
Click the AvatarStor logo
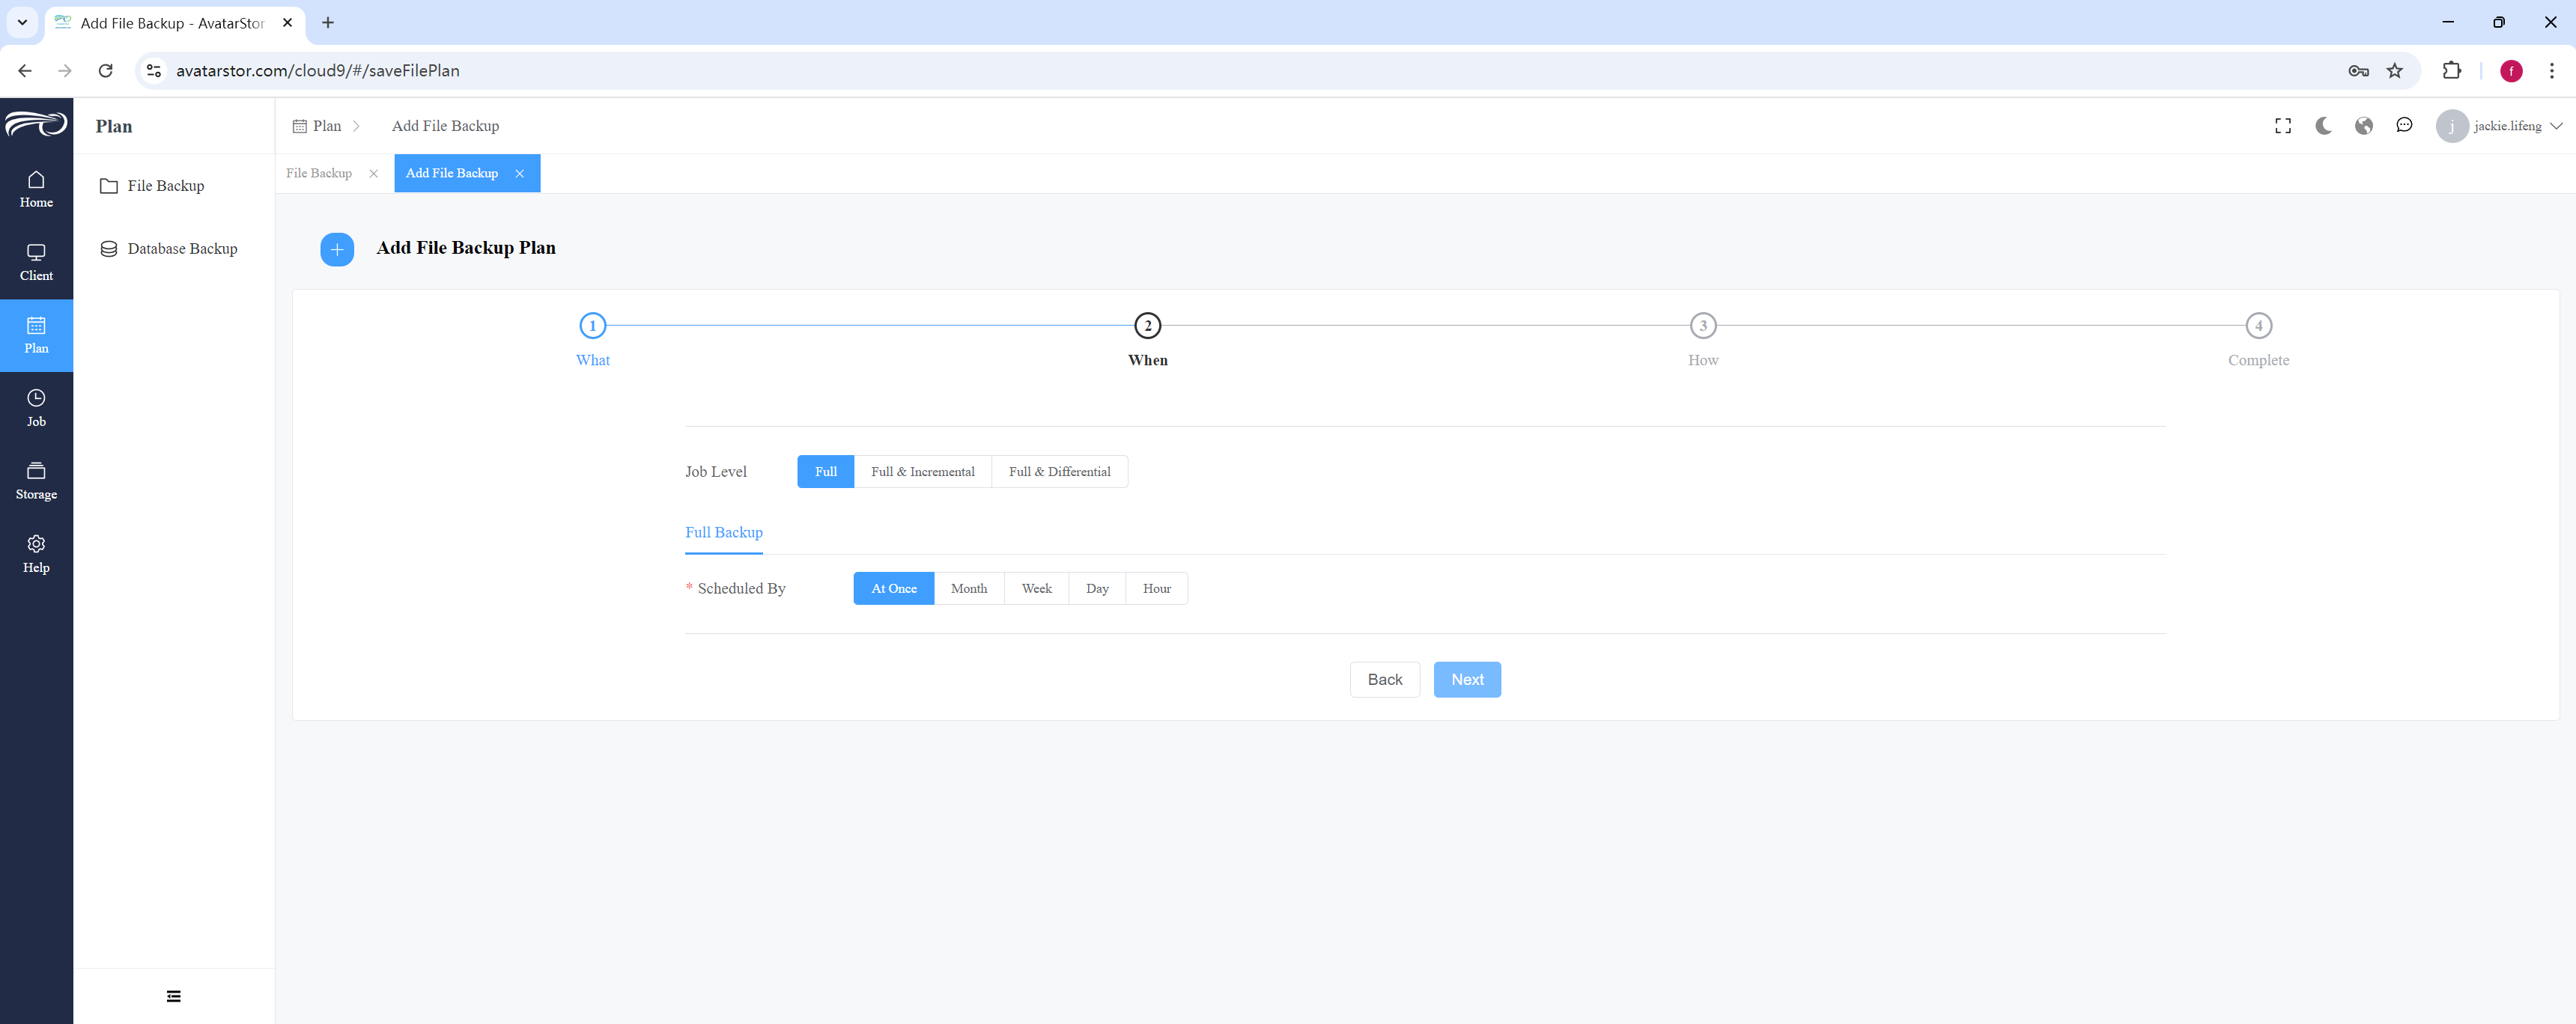click(36, 124)
